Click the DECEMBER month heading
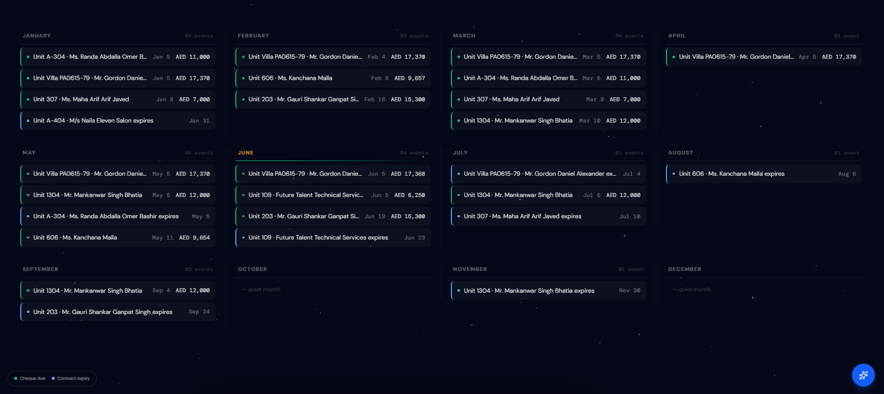The height and width of the screenshot is (394, 884). (x=685, y=269)
